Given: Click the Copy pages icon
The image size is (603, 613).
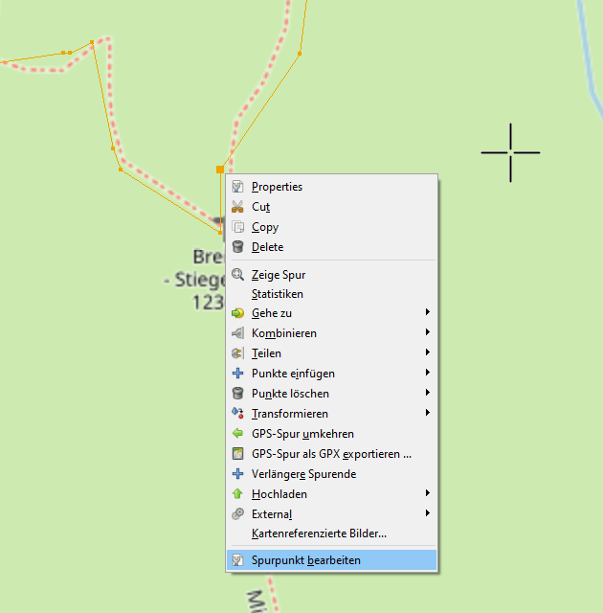Looking at the screenshot, I should [237, 227].
